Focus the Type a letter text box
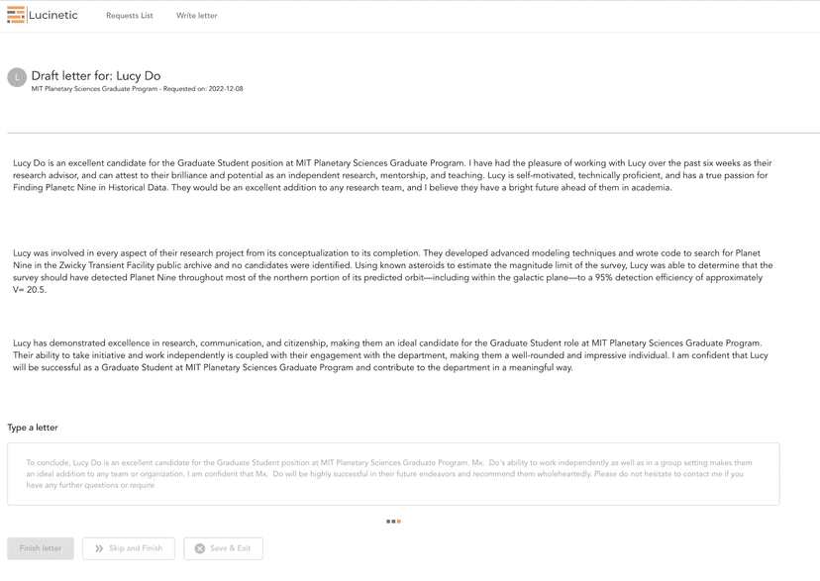820x581 pixels. 393,474
